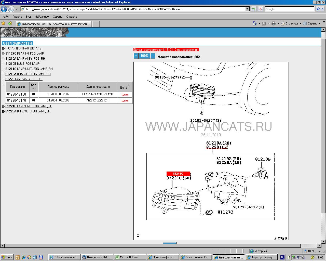Open the Файл menu

5,17
